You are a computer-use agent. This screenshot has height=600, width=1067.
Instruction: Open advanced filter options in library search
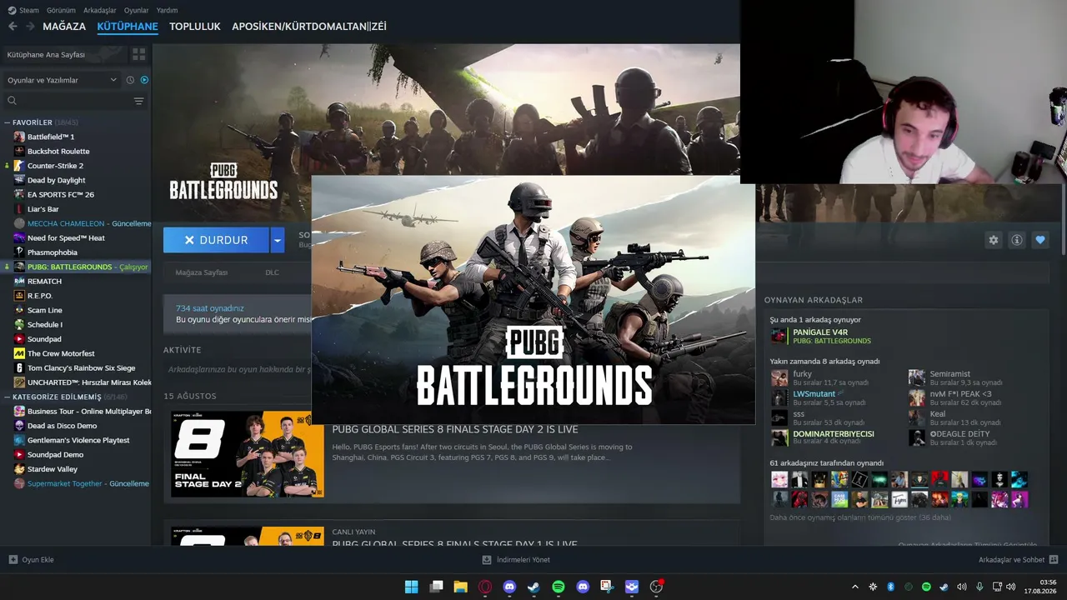tap(138, 101)
